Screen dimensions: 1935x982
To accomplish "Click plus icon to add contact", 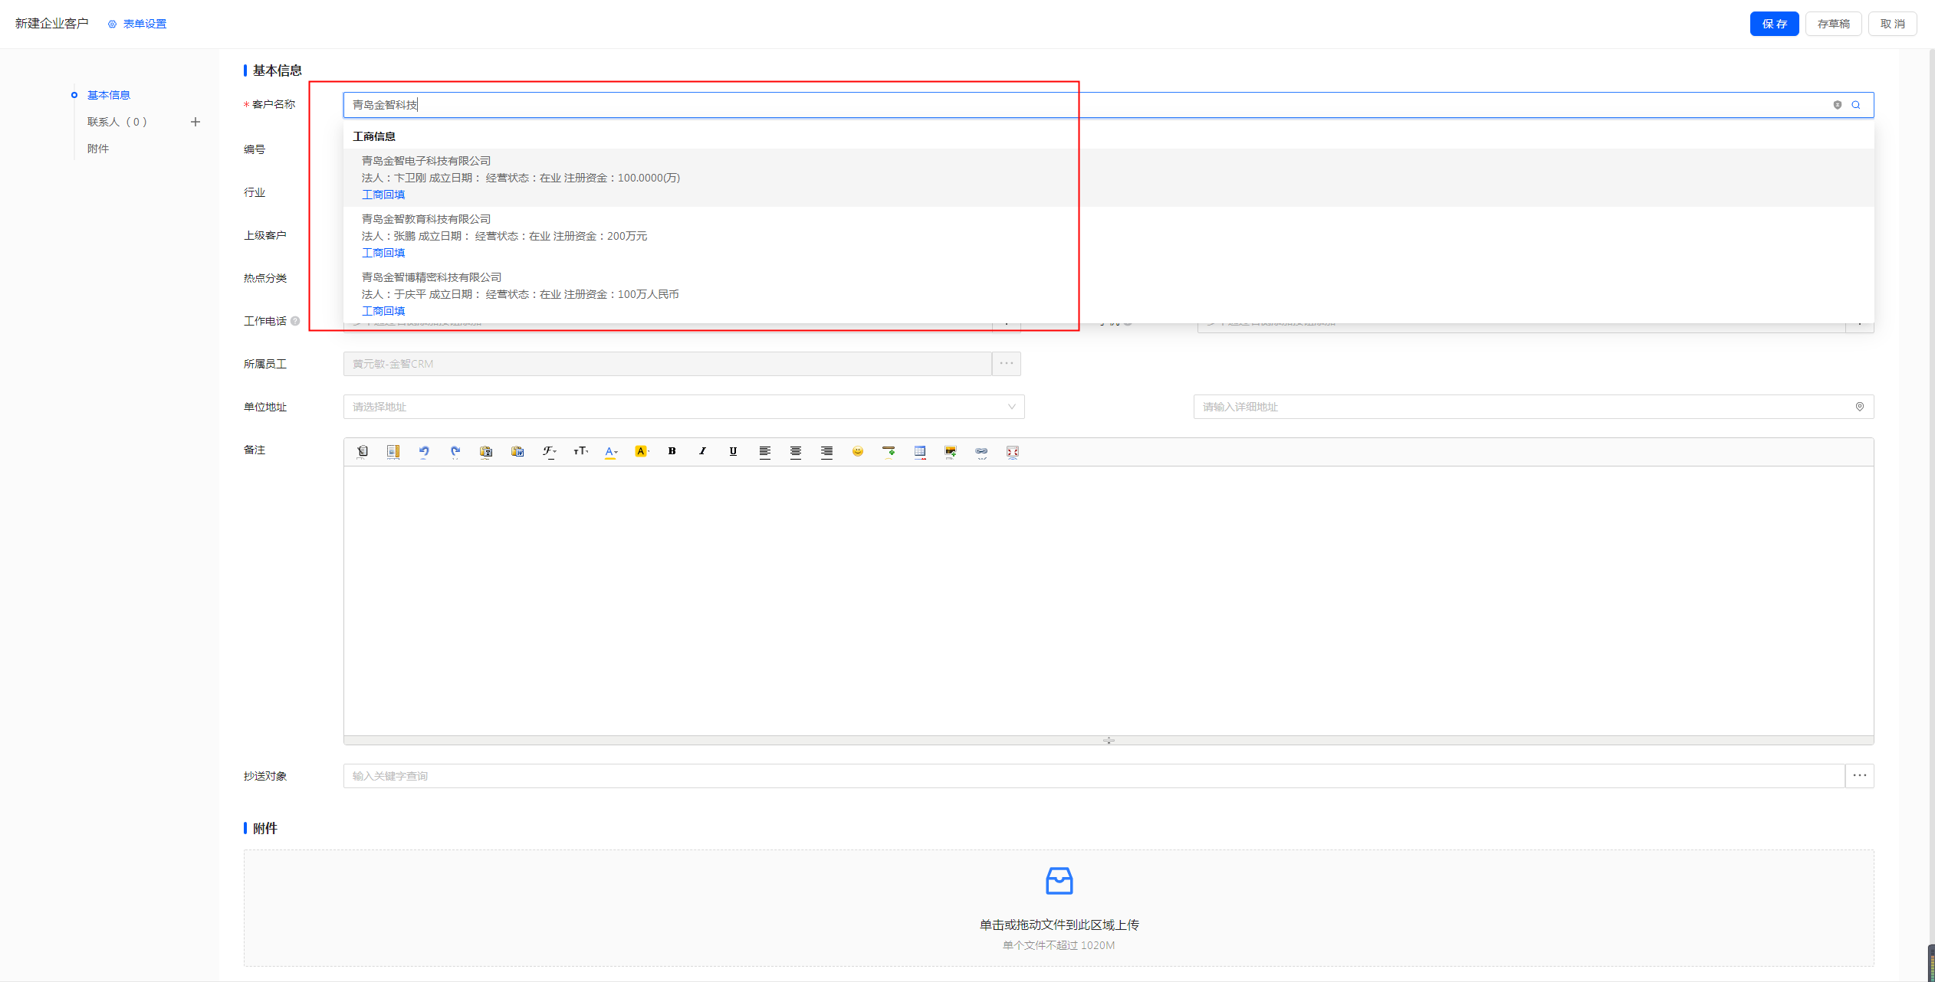I will [x=195, y=122].
